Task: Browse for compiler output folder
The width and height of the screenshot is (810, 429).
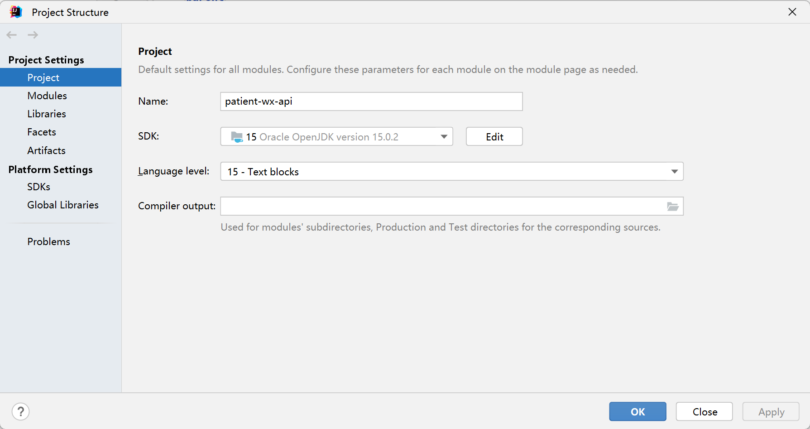Action: pos(673,207)
